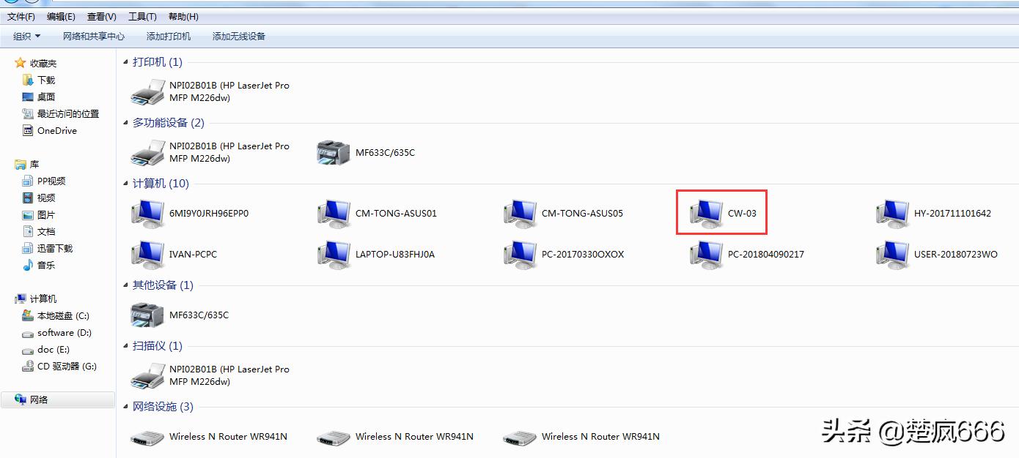
Task: Collapse the 计算机 (10) group
Action: tap(126, 184)
